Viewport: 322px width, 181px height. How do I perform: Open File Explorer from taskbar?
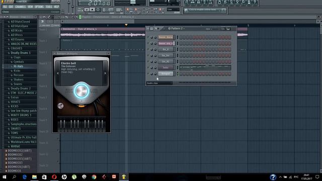coord(34,177)
